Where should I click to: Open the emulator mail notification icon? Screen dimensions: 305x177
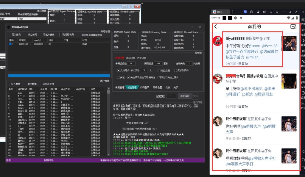coord(265,12)
